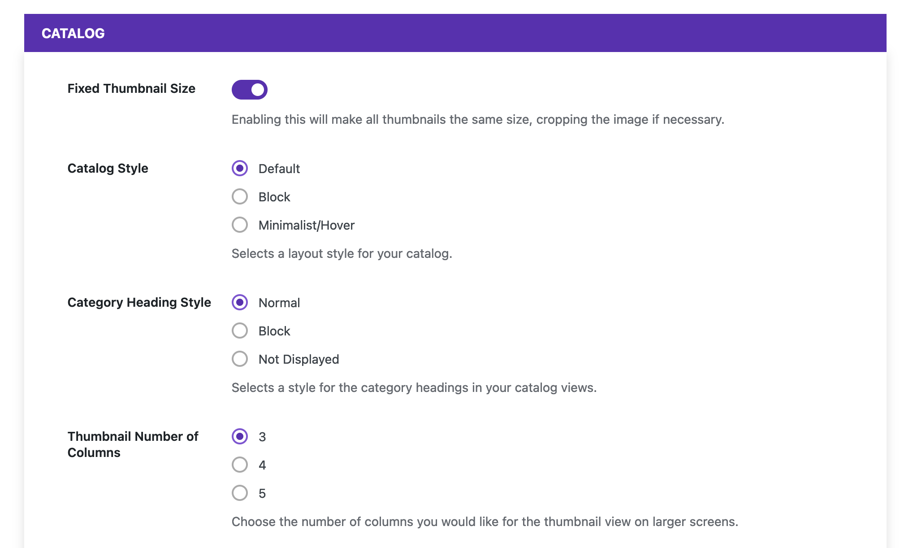Set thumbnail columns to 3
This screenshot has width=900, height=548.
(240, 436)
